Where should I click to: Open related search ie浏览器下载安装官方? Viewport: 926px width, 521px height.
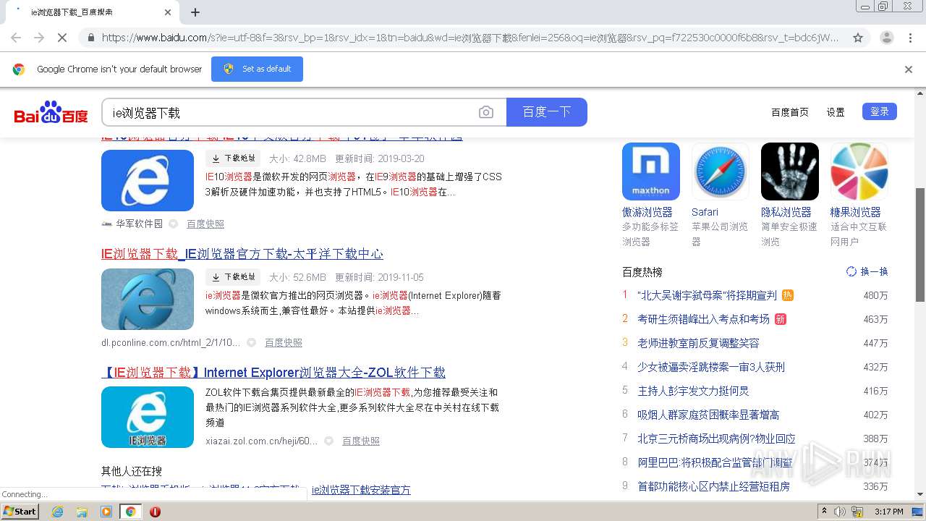point(361,490)
